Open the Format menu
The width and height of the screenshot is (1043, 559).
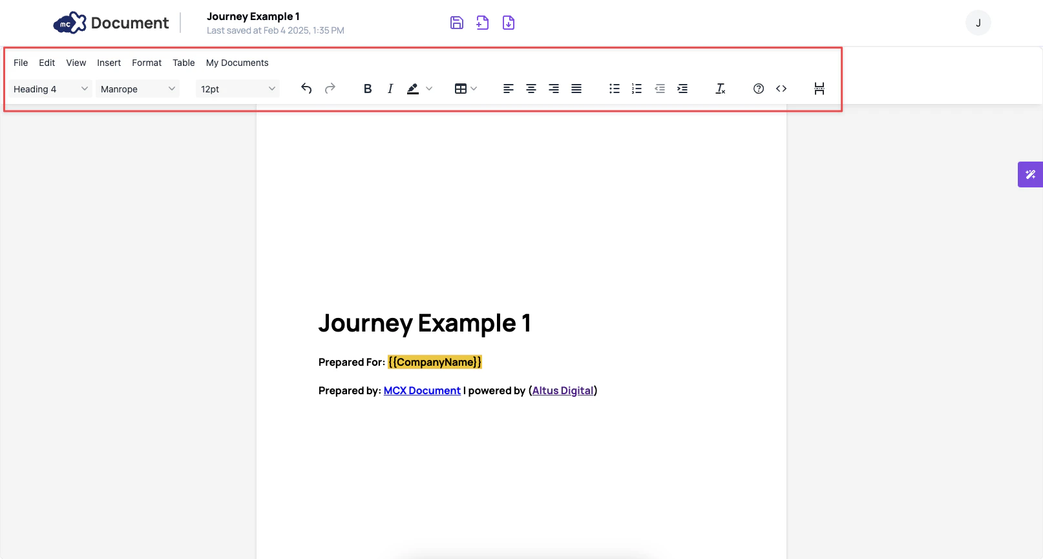(147, 63)
